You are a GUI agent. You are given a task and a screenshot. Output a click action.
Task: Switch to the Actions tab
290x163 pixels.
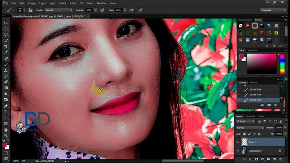254,82
